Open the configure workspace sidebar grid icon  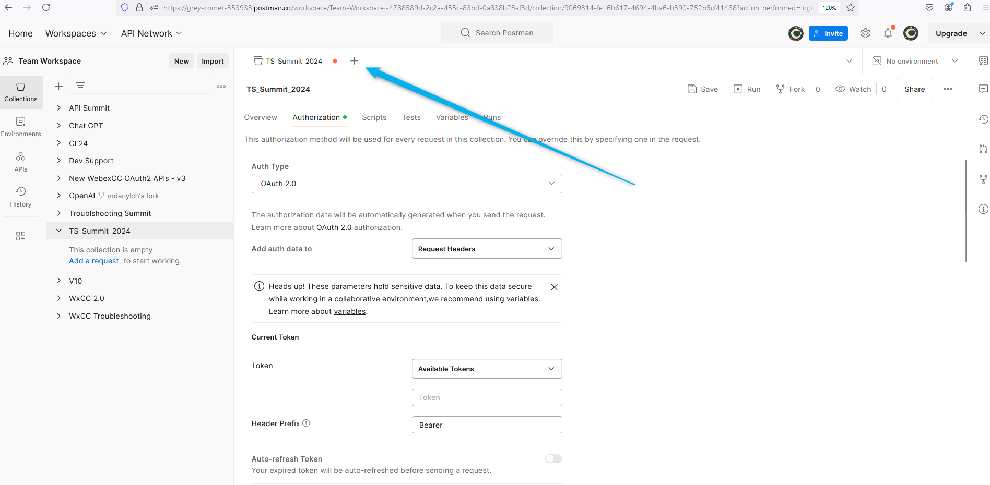pyautogui.click(x=21, y=236)
